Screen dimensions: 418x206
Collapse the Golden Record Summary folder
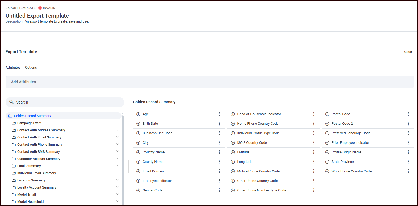(117, 116)
